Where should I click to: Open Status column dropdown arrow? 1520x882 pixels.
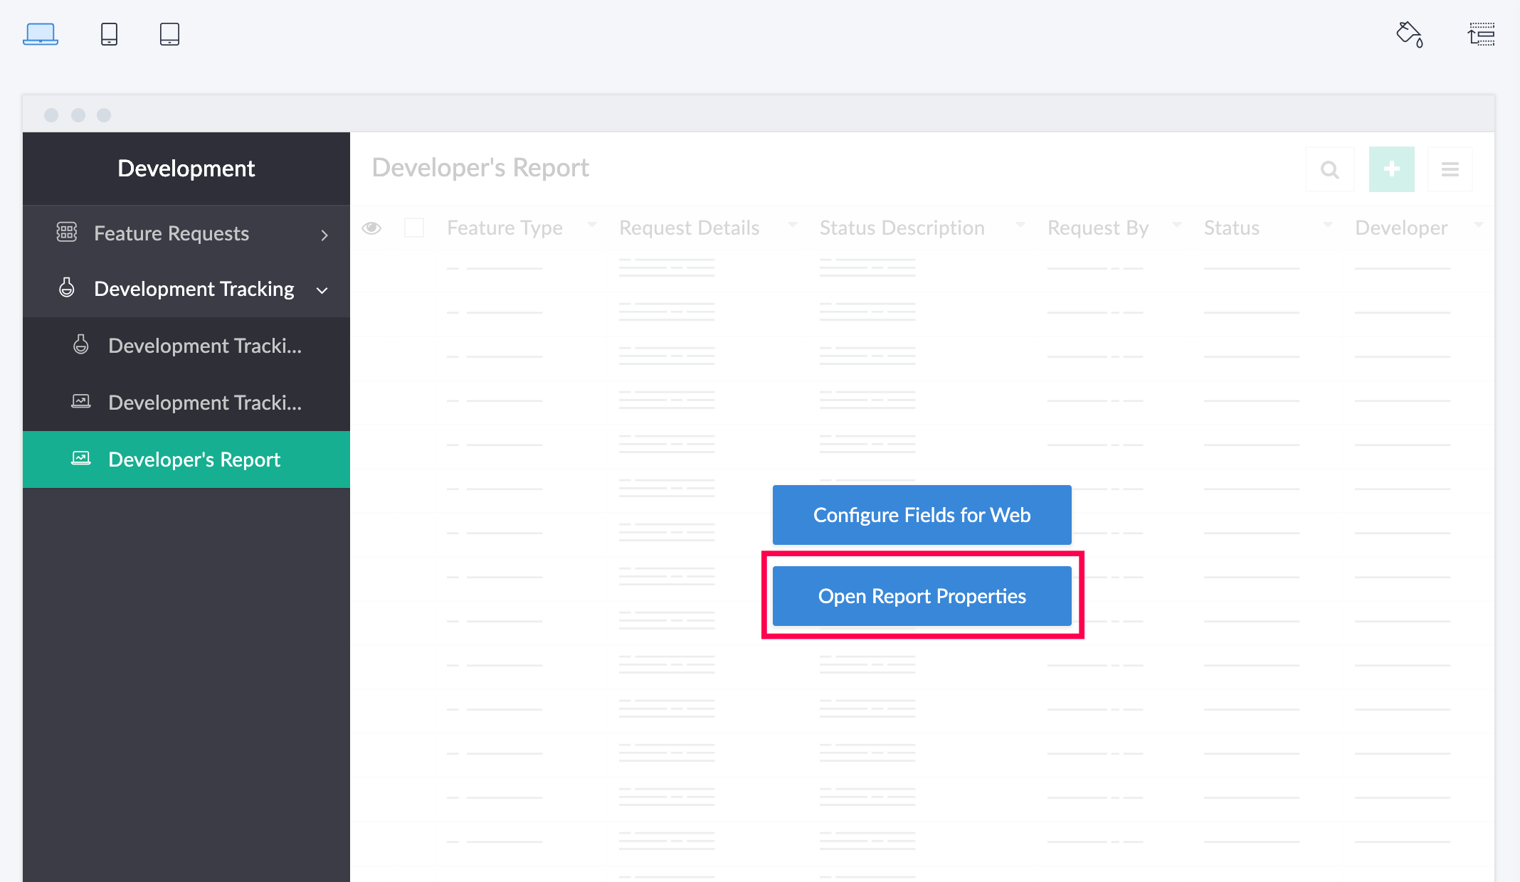1327,225
